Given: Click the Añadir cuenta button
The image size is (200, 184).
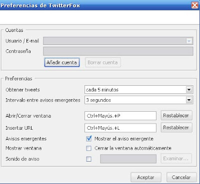Looking at the screenshot, I should tap(62, 62).
